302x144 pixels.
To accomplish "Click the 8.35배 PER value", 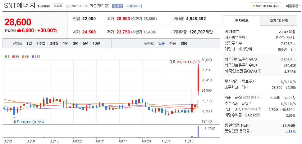I will [x=275, y=98].
